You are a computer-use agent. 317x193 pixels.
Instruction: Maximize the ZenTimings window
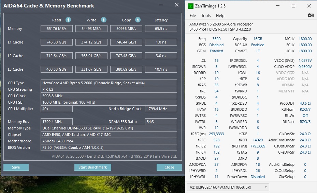coord(293,6)
